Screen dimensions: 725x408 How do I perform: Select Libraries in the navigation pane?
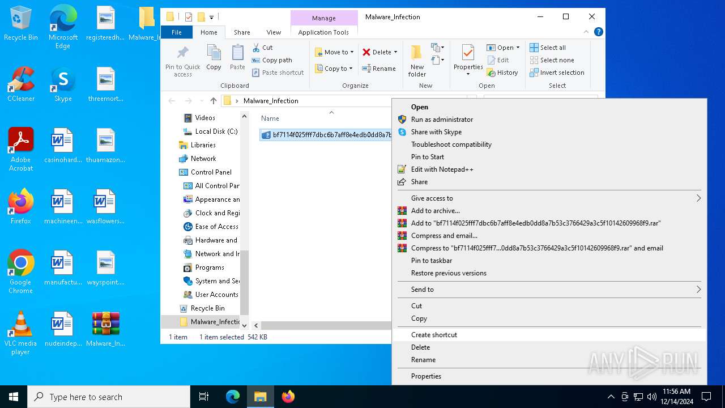(197, 145)
